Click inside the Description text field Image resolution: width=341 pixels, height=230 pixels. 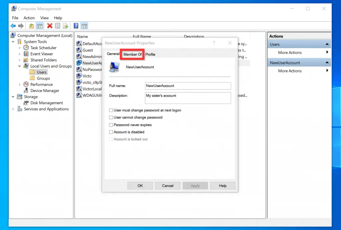pos(187,97)
